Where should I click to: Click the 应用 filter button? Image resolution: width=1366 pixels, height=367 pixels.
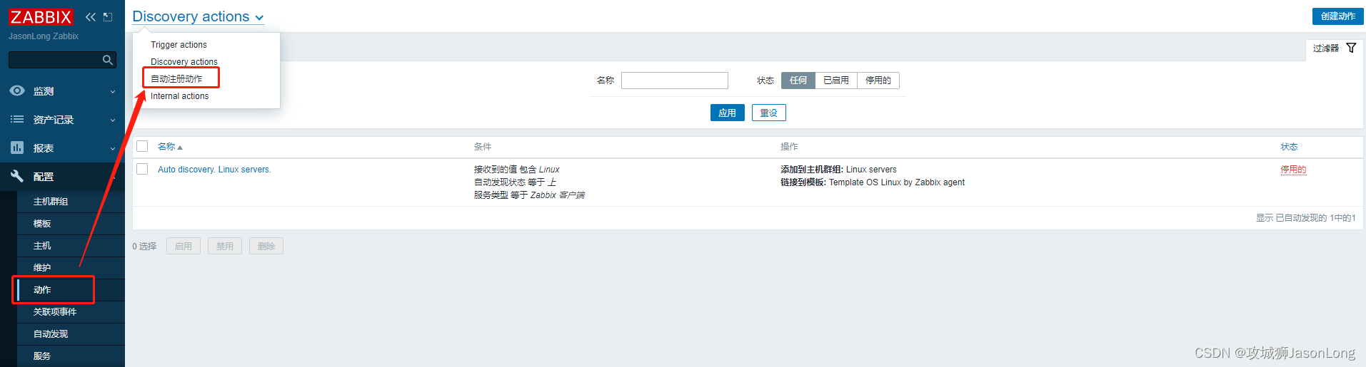727,113
